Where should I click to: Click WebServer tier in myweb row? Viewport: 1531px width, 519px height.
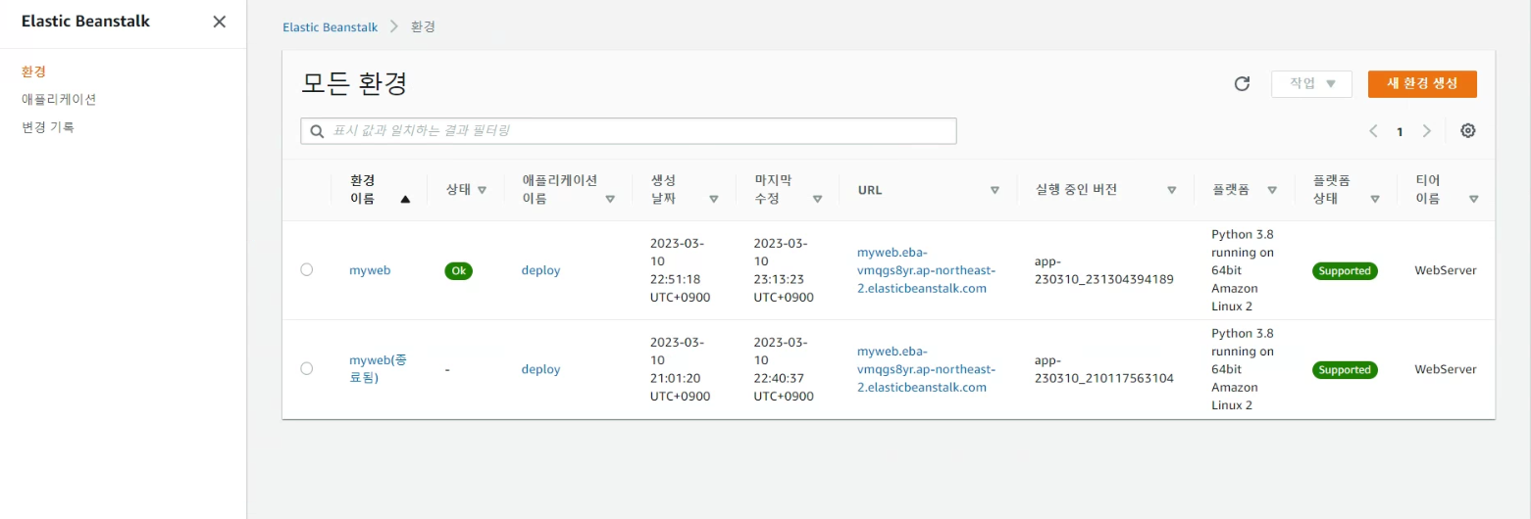tap(1445, 270)
